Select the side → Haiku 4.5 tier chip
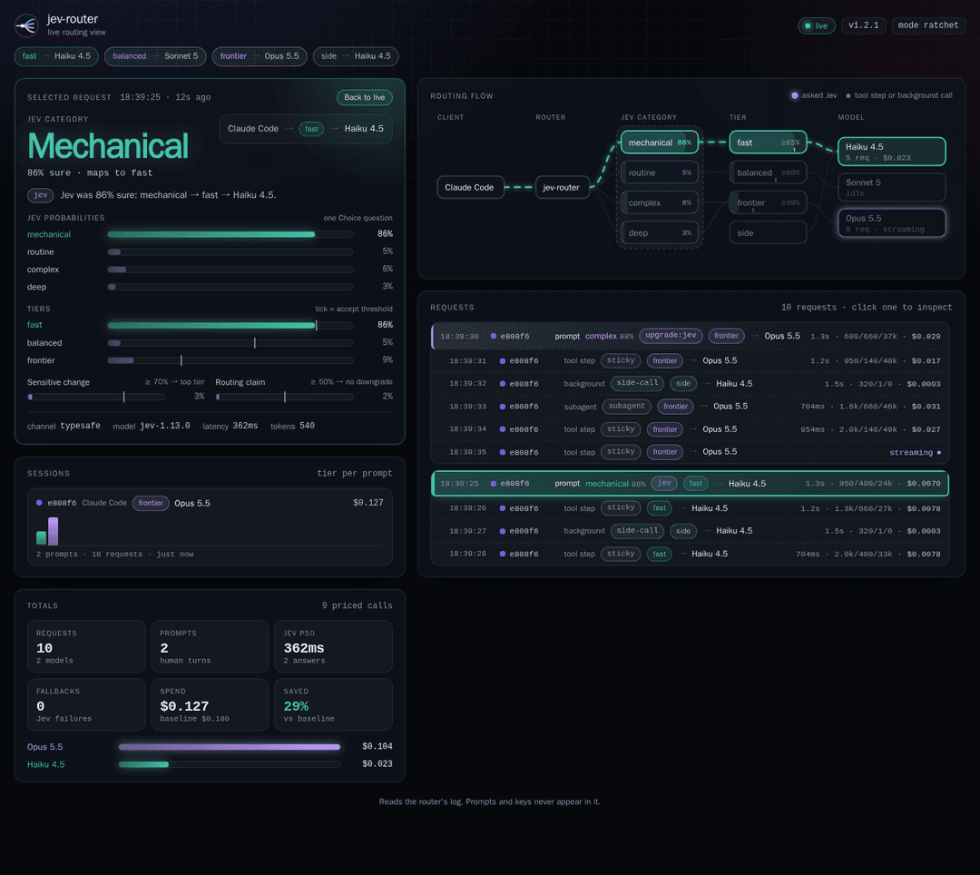 tap(356, 56)
